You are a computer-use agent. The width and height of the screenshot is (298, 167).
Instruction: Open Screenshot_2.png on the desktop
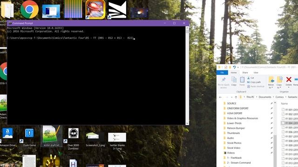pos(95,139)
